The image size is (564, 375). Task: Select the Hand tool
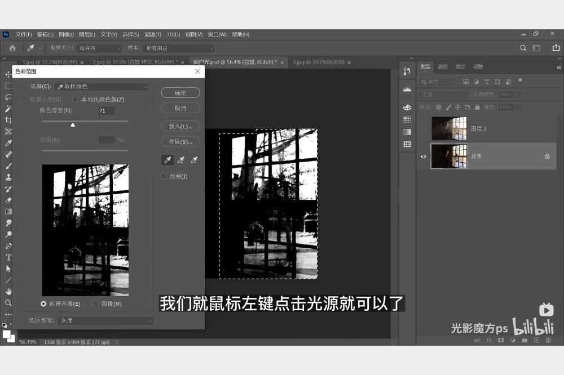tap(8, 291)
